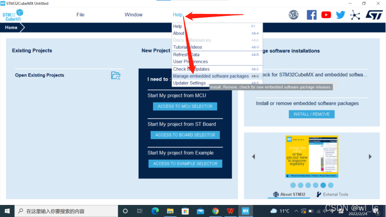Click the STM32CubeMX logo
This screenshot has width=386, height=217.
click(13, 15)
